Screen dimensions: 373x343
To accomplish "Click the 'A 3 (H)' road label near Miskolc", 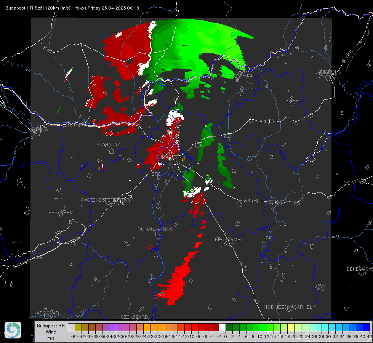I will tap(348, 57).
